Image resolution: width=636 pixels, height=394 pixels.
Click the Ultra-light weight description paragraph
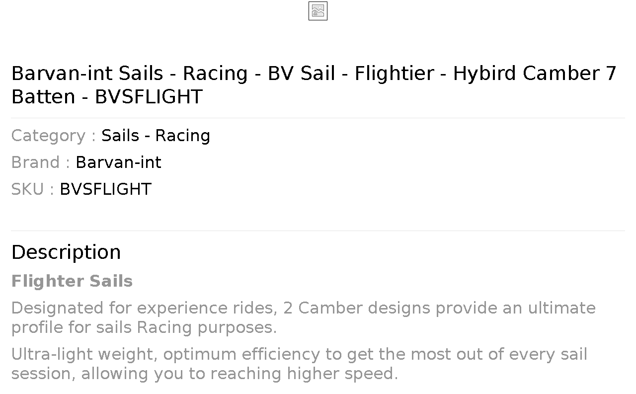[299, 364]
